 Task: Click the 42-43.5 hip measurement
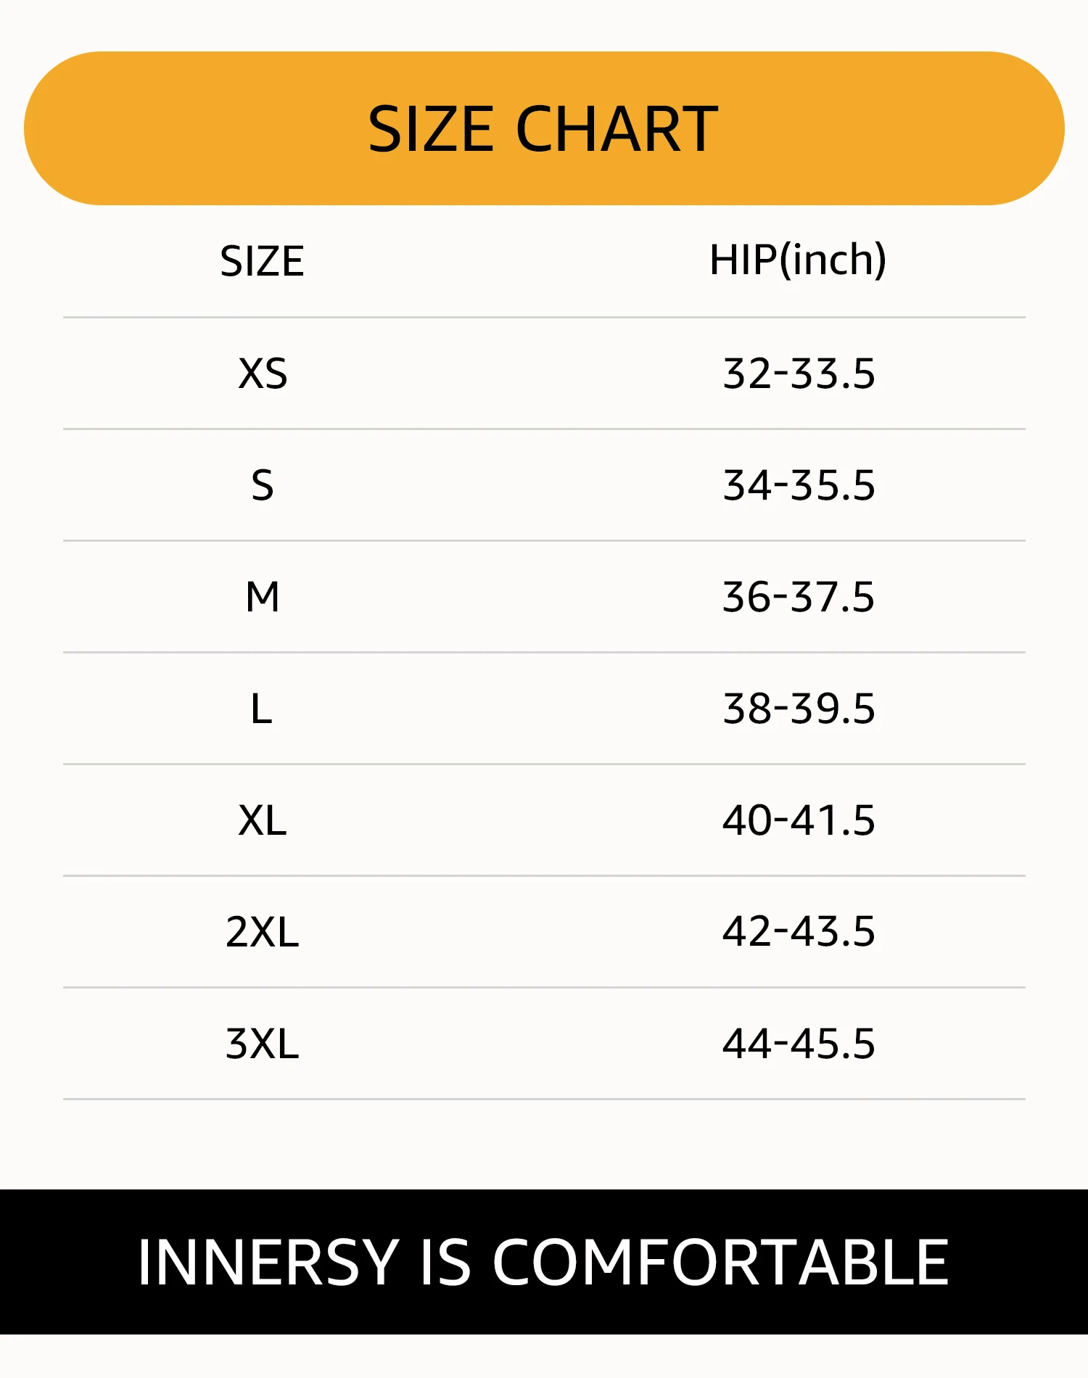[x=799, y=931]
